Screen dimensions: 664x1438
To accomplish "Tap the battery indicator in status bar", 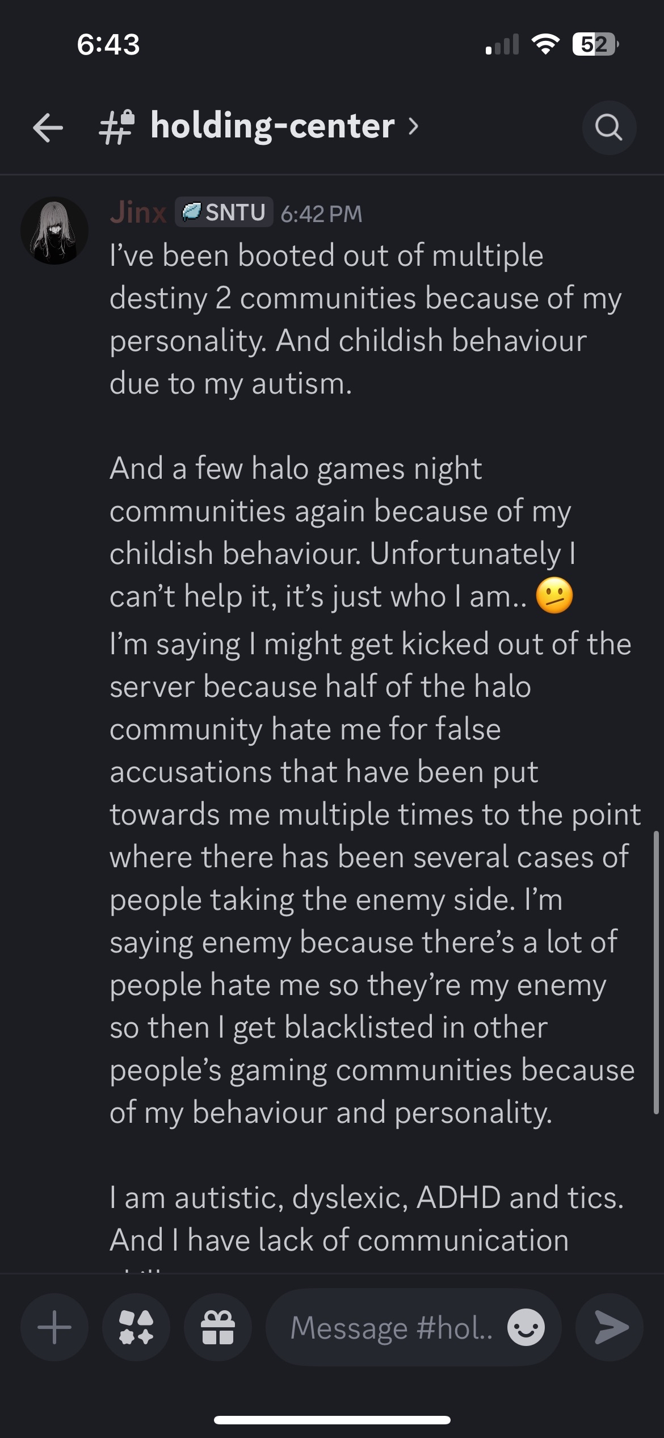I will (595, 44).
